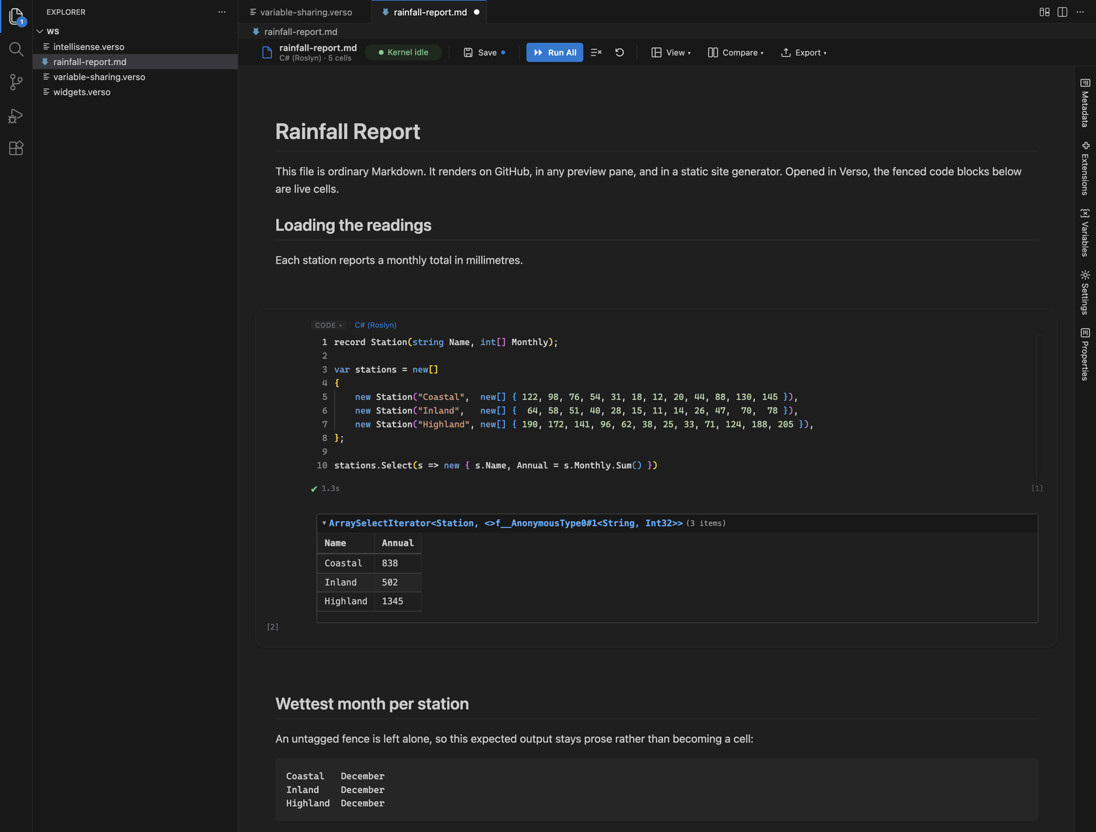Click the editor layout icon at top right
This screenshot has width=1096, height=832.
click(x=1045, y=12)
